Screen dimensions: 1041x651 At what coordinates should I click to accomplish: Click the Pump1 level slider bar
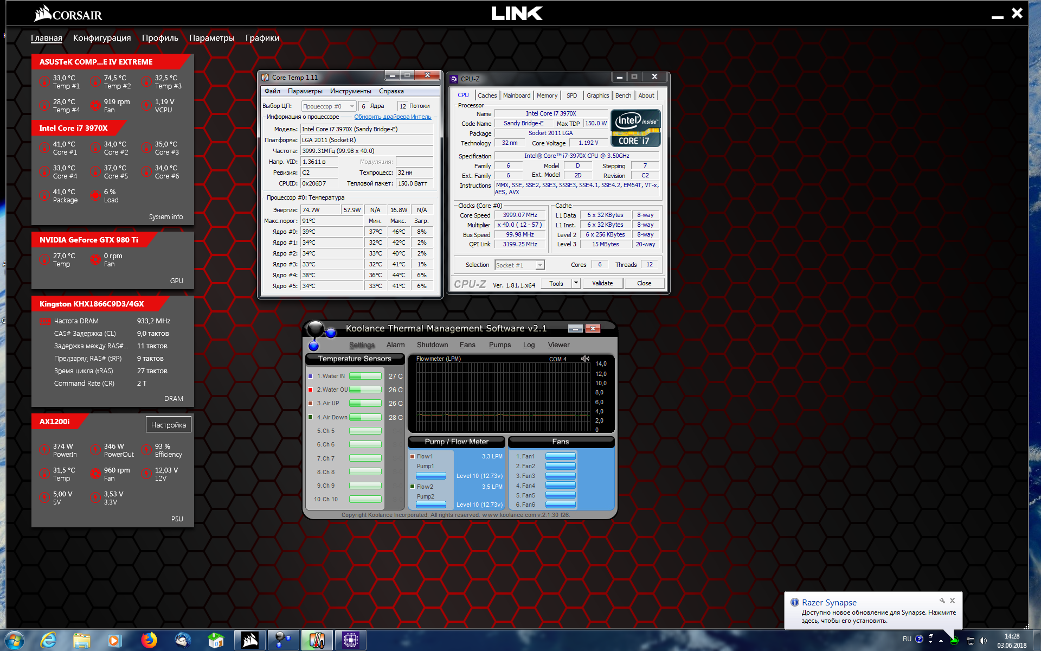tap(430, 476)
